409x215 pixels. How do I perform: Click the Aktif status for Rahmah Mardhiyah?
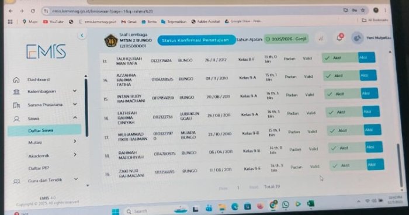tap(346, 148)
